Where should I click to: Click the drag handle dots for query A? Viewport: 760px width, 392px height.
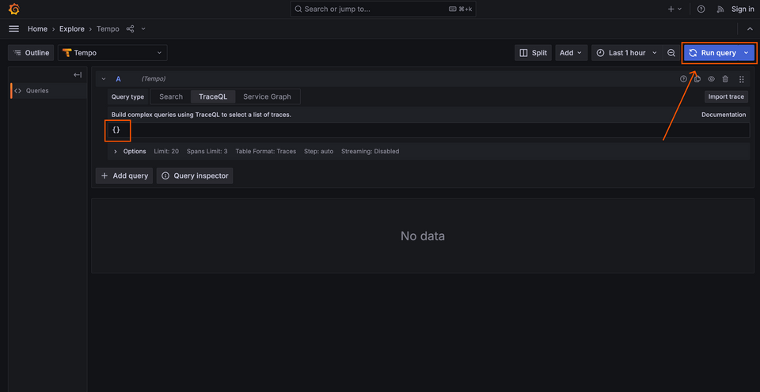pyautogui.click(x=741, y=79)
